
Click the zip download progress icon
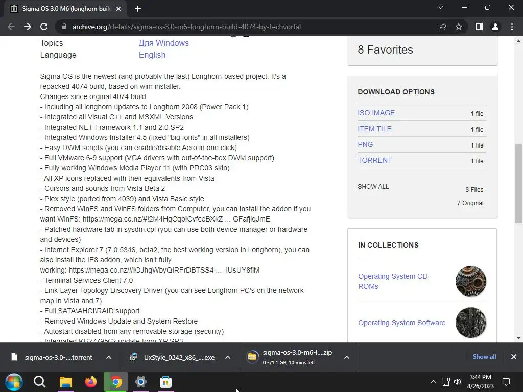coord(252,357)
